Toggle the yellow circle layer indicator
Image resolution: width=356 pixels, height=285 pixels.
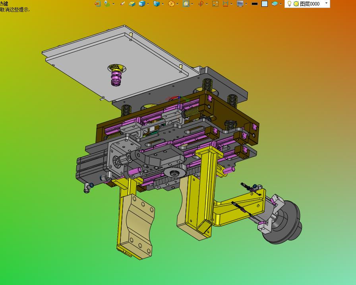tap(296, 4)
